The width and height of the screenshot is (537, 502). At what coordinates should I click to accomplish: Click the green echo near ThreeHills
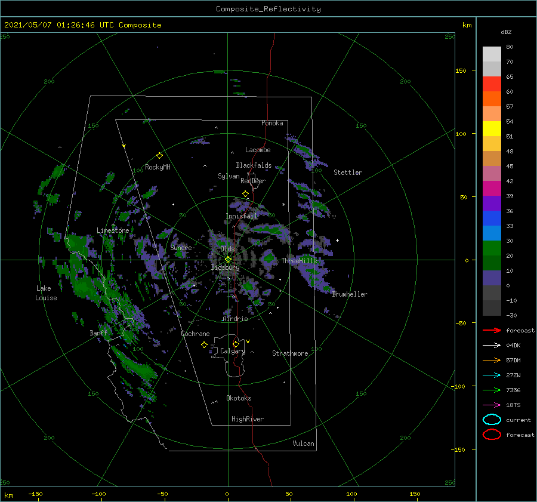pos(269,258)
